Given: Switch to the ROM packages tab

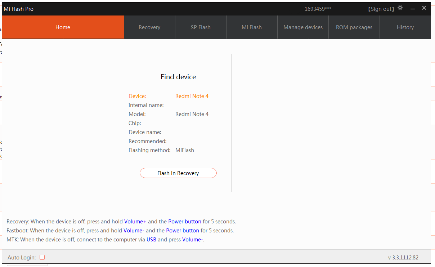Looking at the screenshot, I should 354,27.
